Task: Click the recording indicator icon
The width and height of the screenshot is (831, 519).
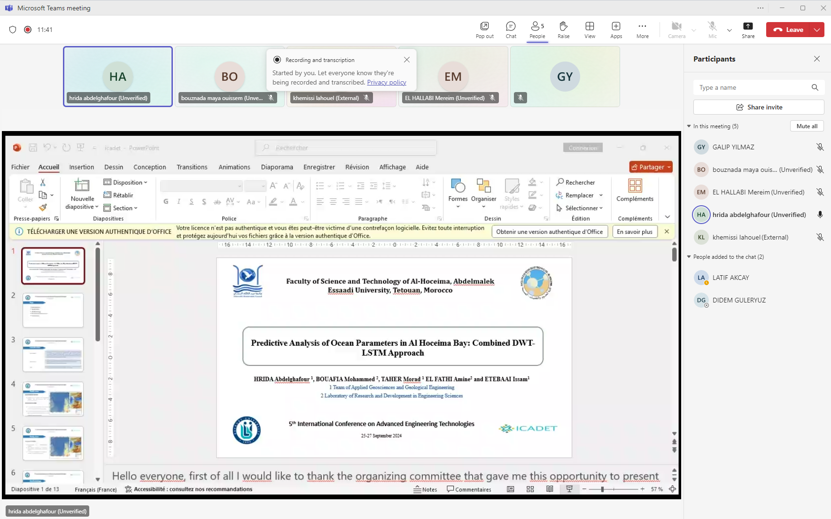Action: (x=28, y=30)
